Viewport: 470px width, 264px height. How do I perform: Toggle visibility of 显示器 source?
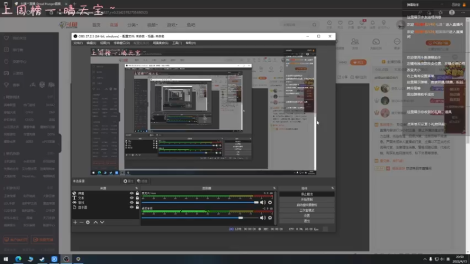coord(132,207)
